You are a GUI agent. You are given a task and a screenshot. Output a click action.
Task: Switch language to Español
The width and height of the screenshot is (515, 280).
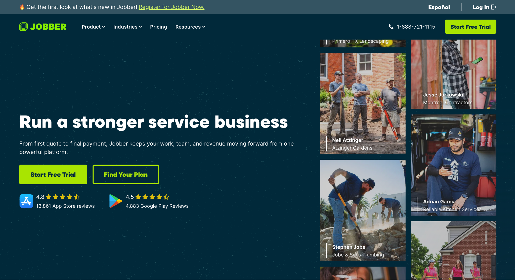coord(439,7)
